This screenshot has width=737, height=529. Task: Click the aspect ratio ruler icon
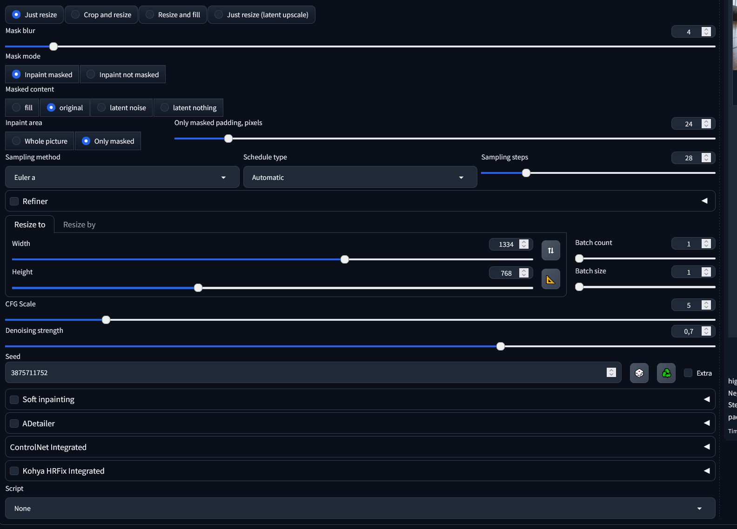pyautogui.click(x=551, y=279)
